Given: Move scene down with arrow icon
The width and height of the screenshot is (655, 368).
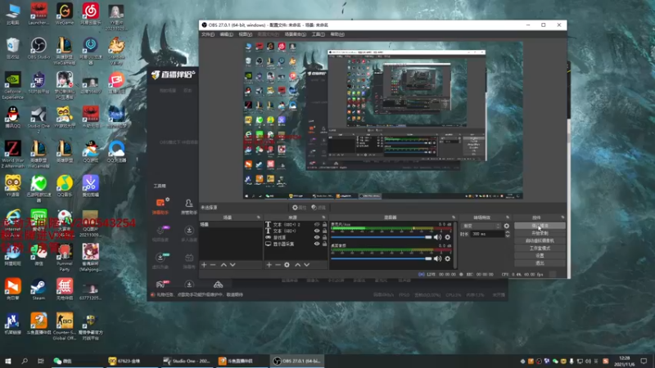Looking at the screenshot, I should (233, 265).
